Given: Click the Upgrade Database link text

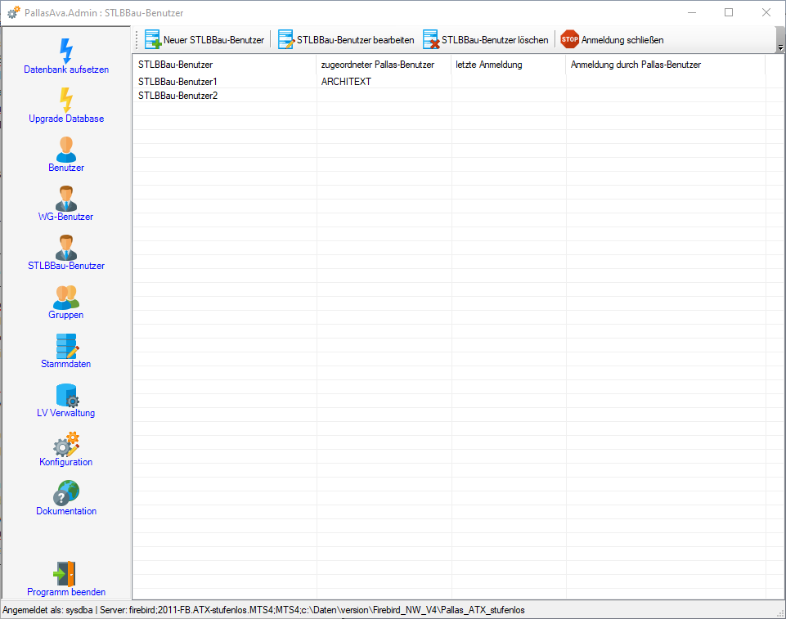Looking at the screenshot, I should pos(66,119).
